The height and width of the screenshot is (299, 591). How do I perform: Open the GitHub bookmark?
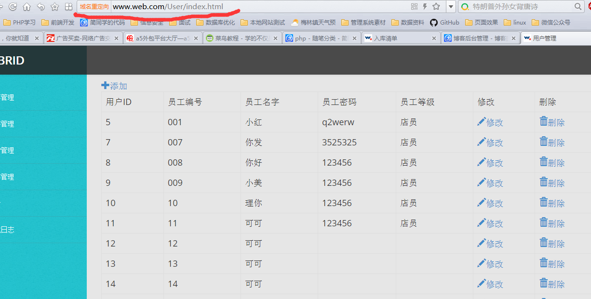444,22
